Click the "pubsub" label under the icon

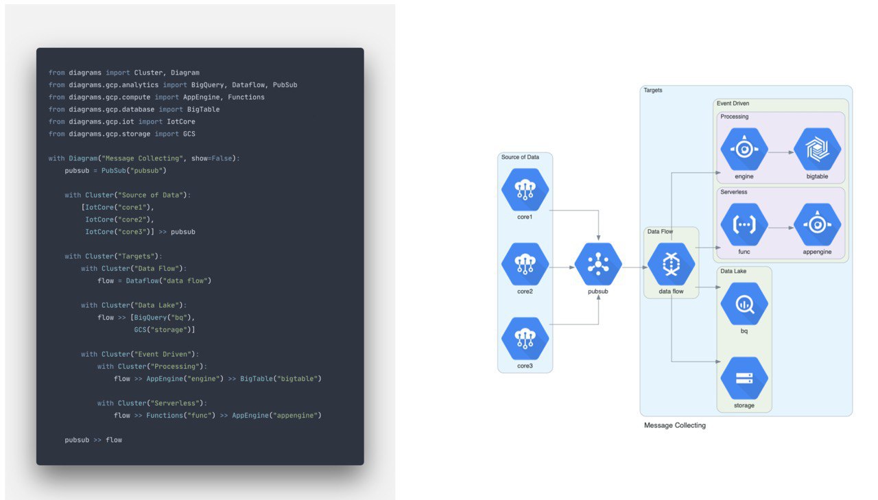pos(598,291)
